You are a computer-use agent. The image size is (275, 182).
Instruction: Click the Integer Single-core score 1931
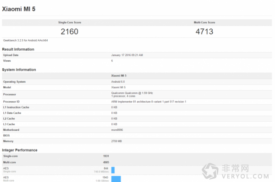click(106, 156)
